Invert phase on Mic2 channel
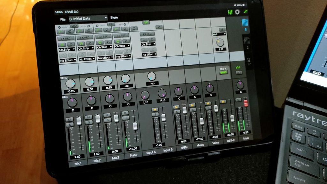The image size is (327, 184). [88, 31]
